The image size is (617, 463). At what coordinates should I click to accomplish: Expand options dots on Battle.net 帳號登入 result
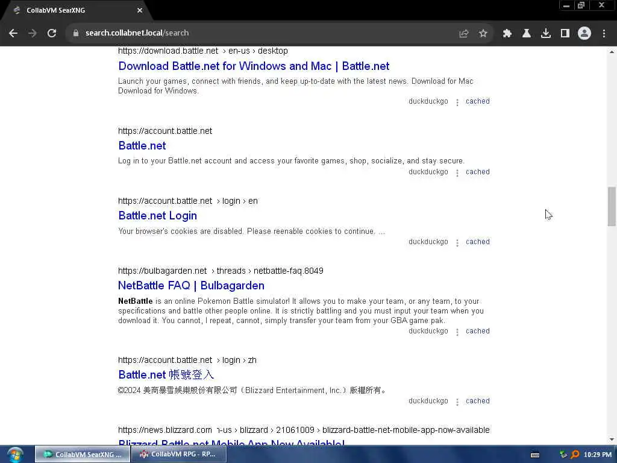[x=457, y=402]
